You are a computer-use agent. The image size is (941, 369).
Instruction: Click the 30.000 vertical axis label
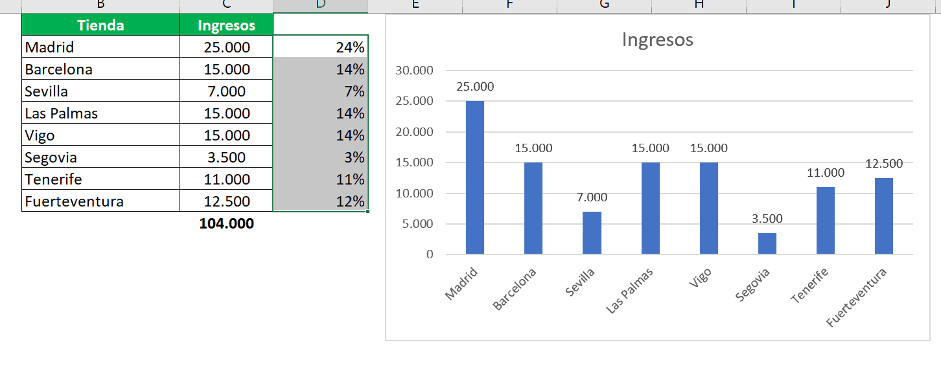413,71
